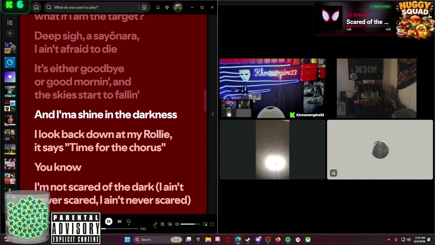
Task: Seek on the song progress bar
Action: 120,229
